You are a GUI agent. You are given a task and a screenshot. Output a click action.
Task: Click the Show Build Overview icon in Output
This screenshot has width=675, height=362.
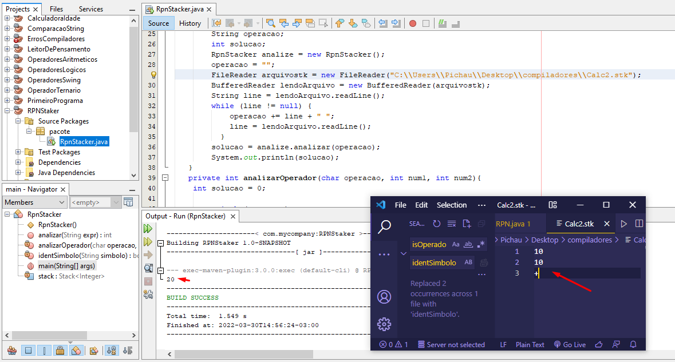point(148,268)
